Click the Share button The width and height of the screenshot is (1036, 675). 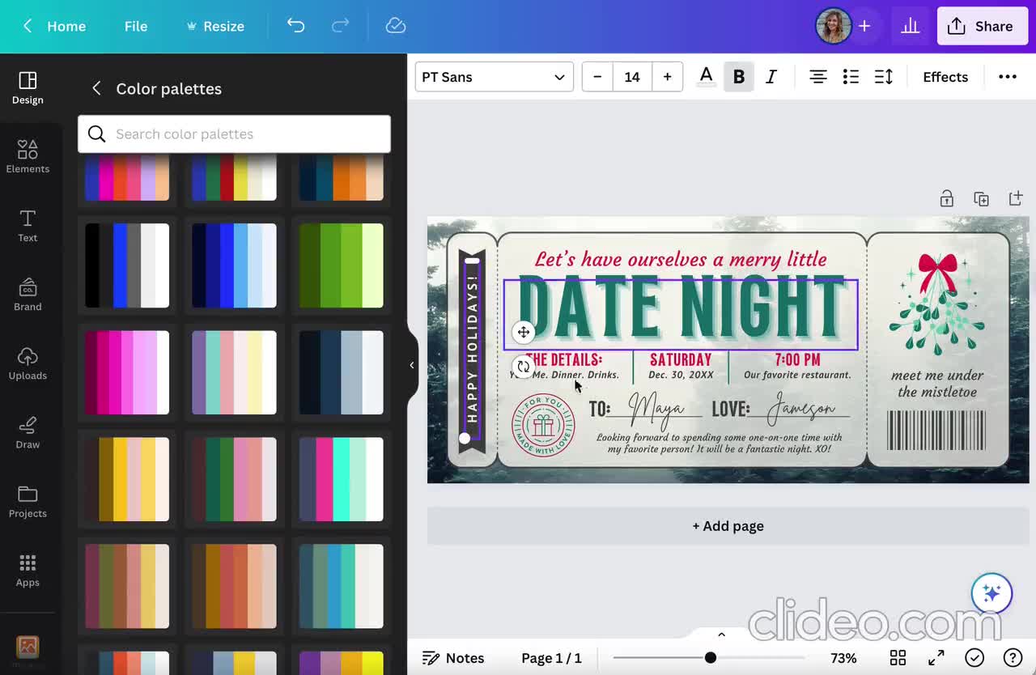click(982, 26)
